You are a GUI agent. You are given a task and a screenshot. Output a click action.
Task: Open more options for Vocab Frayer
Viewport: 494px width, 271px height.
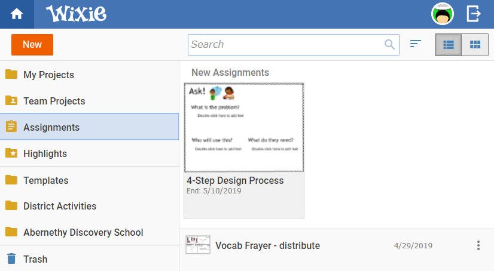(478, 245)
